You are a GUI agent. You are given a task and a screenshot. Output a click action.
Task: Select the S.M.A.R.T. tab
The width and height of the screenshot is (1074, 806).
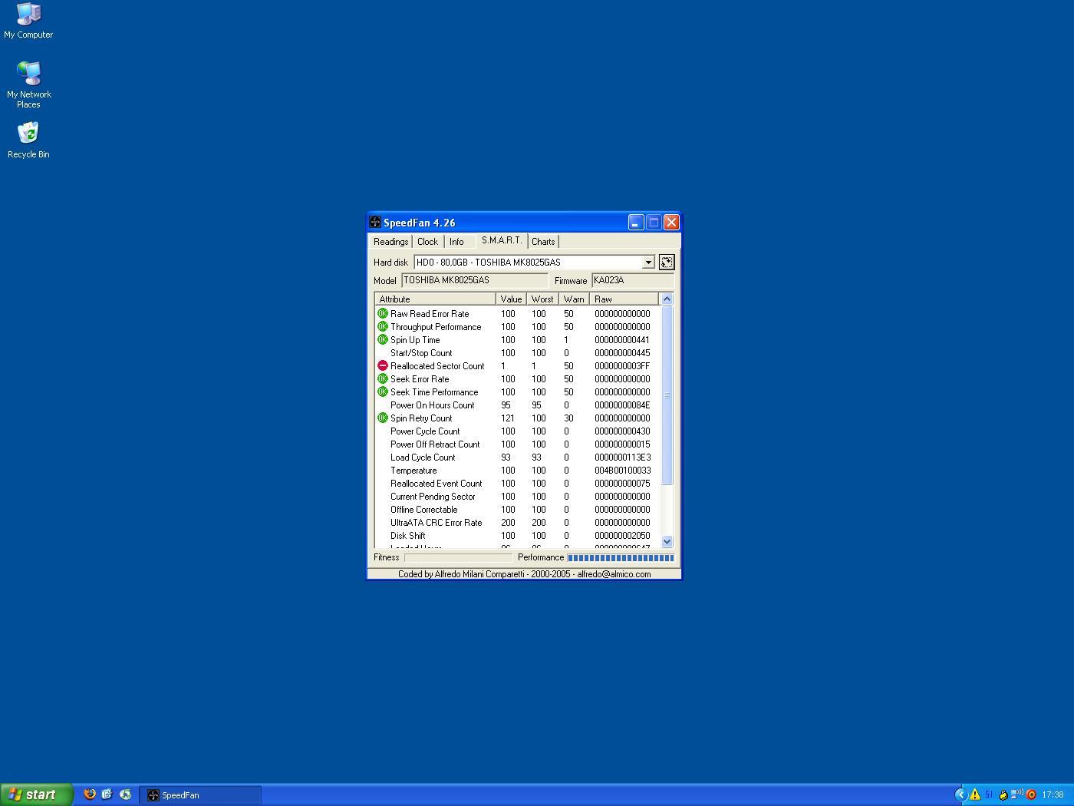pos(502,241)
